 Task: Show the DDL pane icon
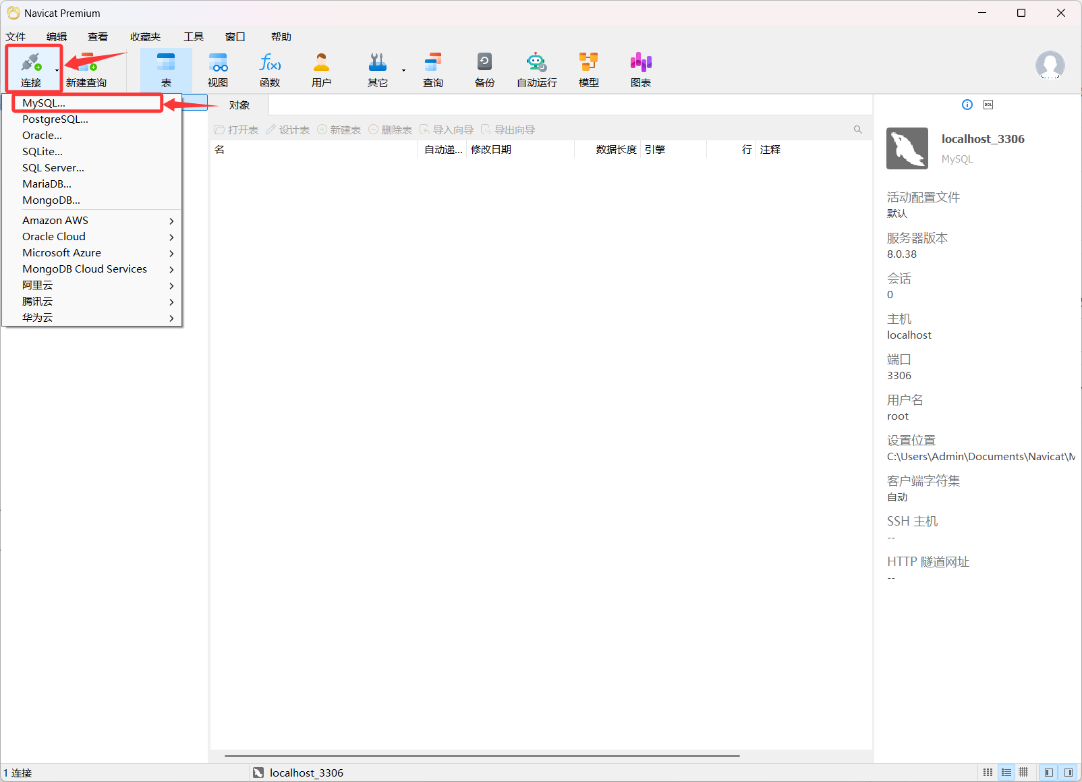(x=988, y=105)
